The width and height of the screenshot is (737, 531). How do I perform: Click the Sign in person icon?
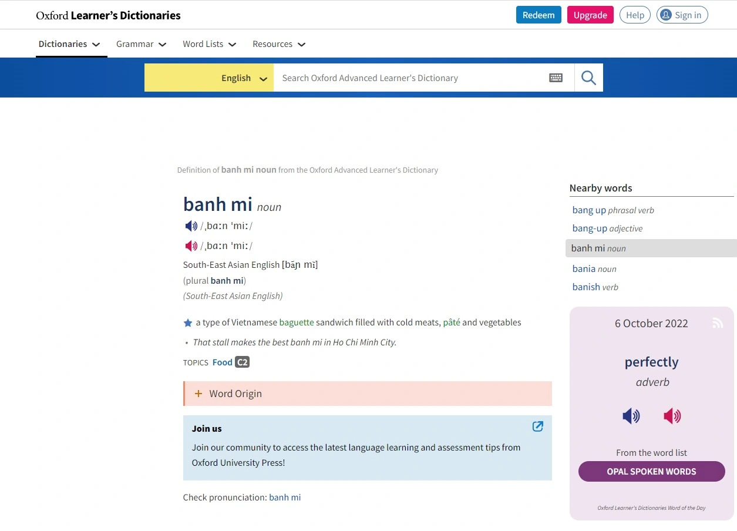(665, 15)
